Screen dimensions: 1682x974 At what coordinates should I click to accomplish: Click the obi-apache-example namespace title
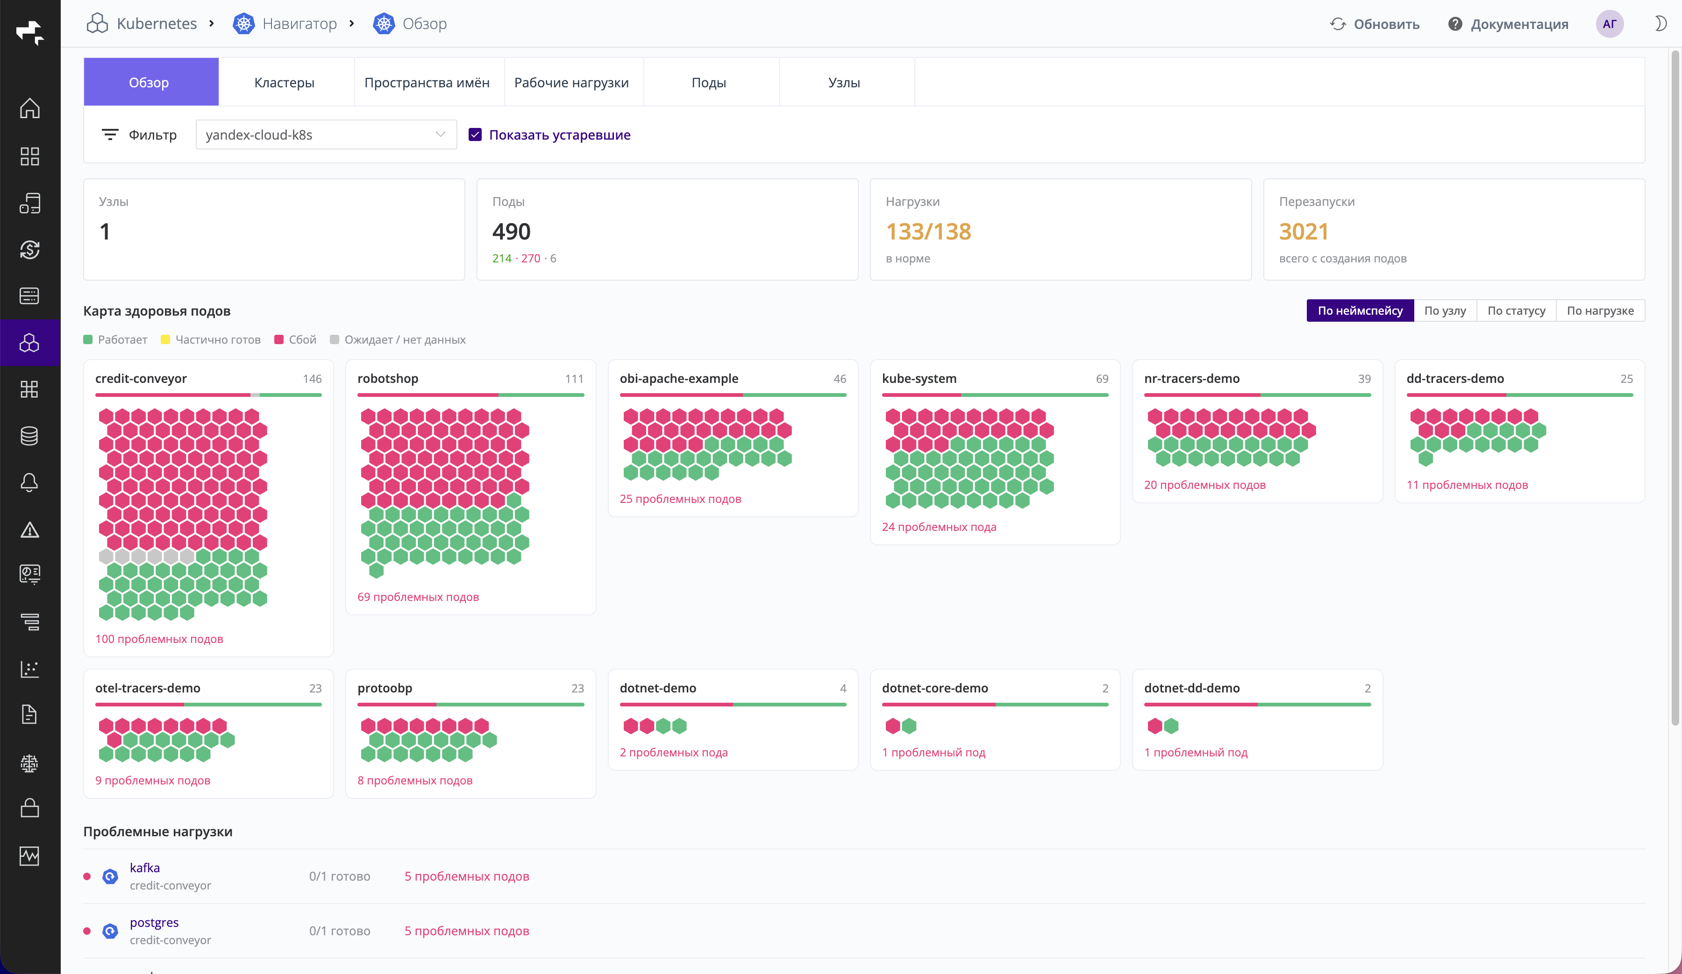click(x=679, y=378)
